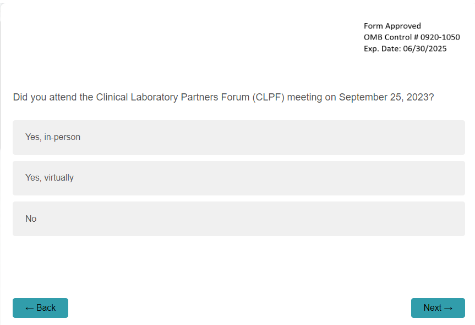The image size is (475, 325).
Task: Click the OMB Control number line
Action: click(x=412, y=37)
